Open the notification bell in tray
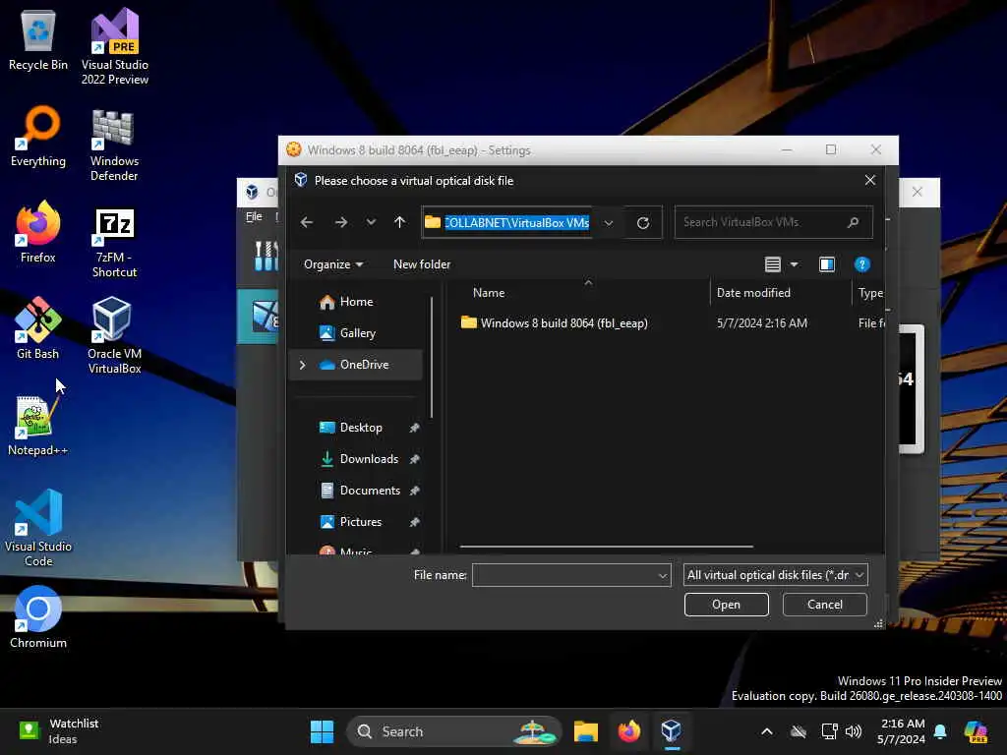 pos(940,731)
